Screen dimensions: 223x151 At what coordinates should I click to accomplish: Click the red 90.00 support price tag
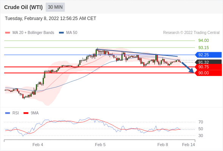coord(208,73)
